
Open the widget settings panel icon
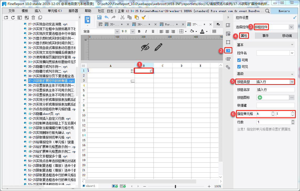point(228,51)
